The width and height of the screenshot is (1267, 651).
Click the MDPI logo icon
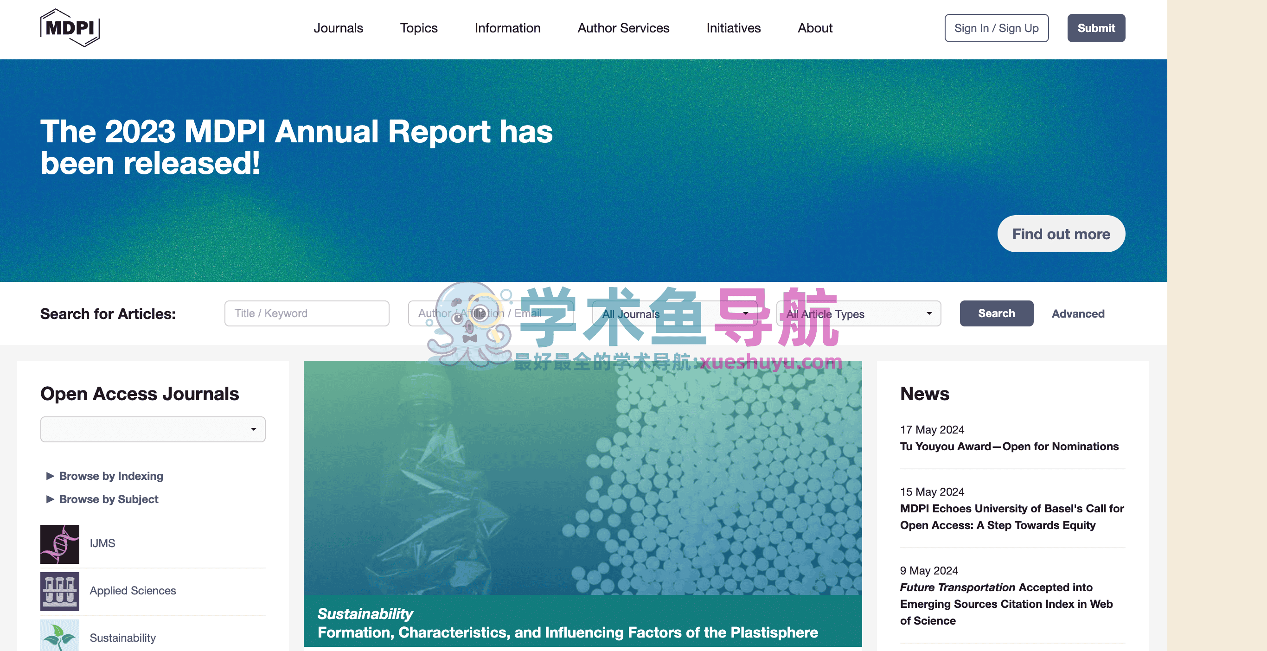pos(70,28)
